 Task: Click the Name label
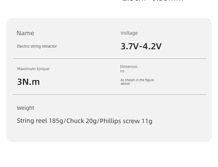[x=25, y=33]
